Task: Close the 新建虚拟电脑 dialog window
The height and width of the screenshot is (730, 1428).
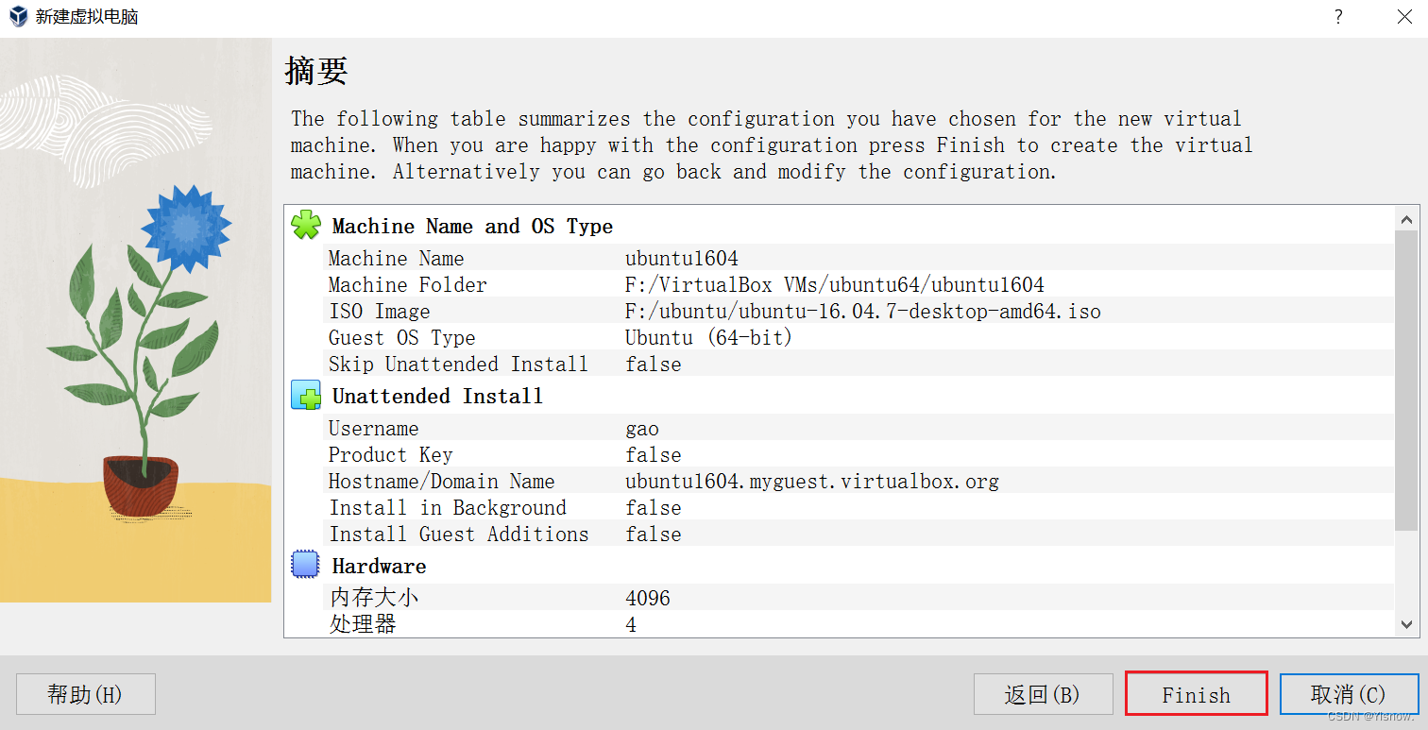Action: point(1404,17)
